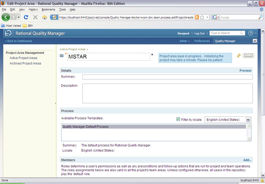Image resolution: width=265 pixels, height=184 pixels.
Task: Go to the browser Home page
Action: coord(45,17)
